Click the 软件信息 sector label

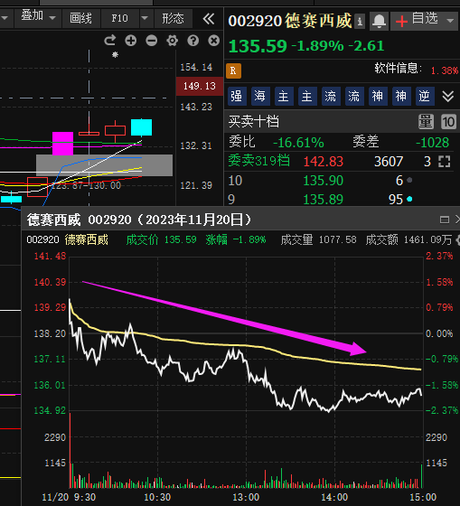click(x=399, y=68)
